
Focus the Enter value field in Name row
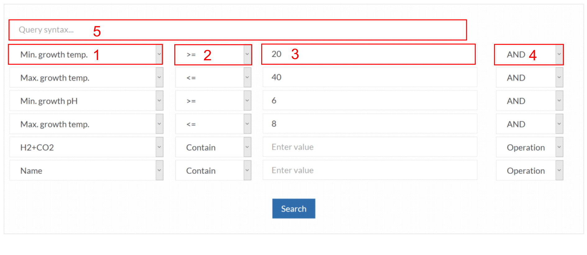pyautogui.click(x=370, y=170)
